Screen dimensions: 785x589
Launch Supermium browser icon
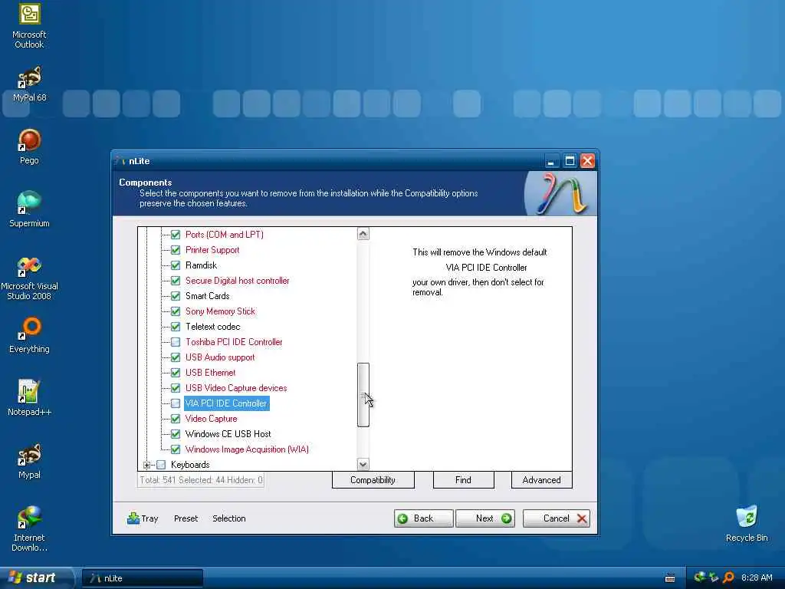[x=29, y=209]
